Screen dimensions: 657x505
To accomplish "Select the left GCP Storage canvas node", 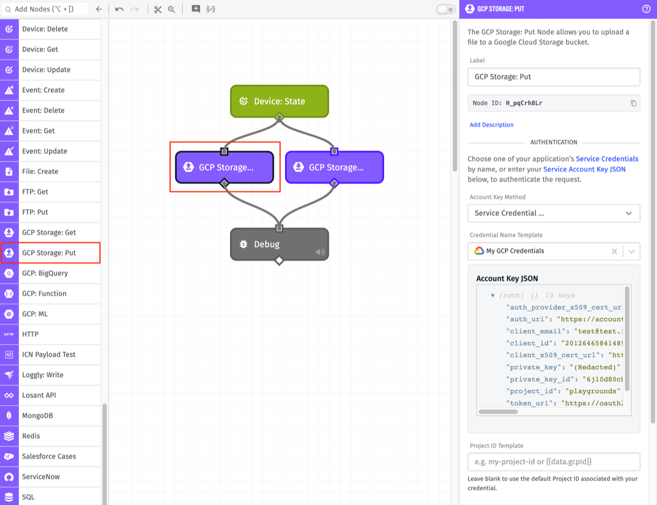I will click(224, 167).
